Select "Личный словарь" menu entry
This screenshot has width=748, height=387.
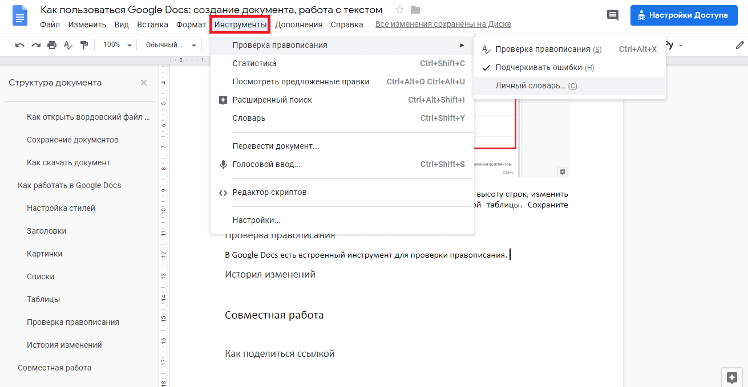click(x=536, y=86)
